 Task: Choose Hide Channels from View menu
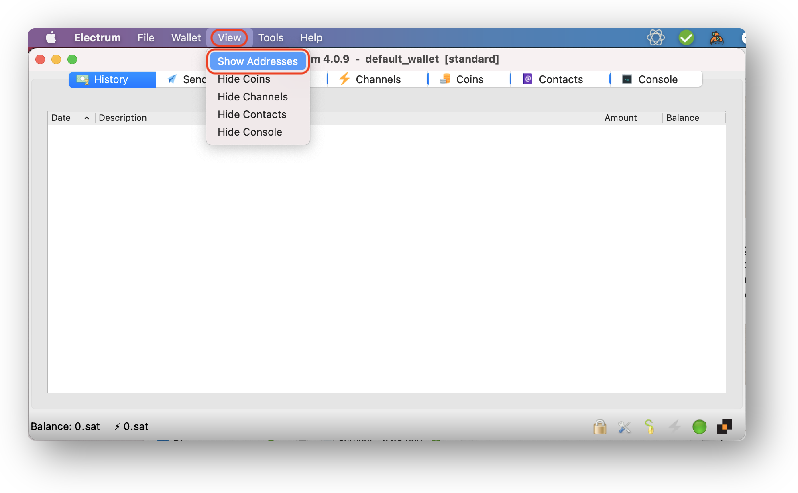258,97
